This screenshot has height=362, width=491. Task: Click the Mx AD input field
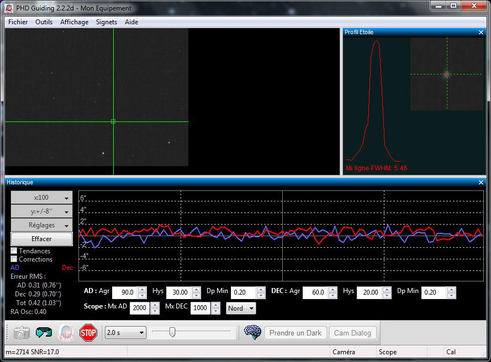click(x=139, y=308)
